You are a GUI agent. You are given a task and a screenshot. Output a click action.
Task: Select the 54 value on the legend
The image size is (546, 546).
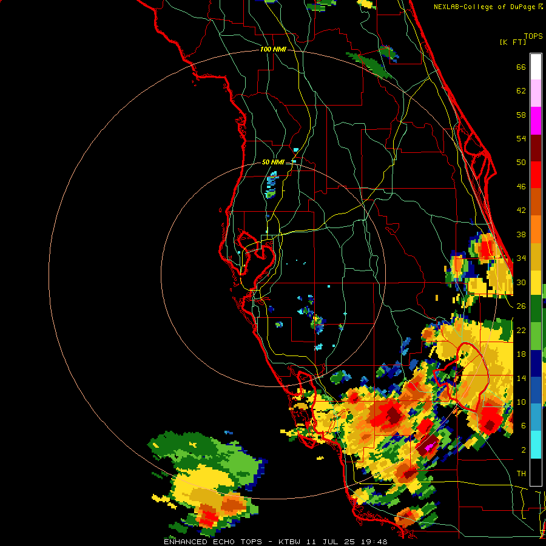(521, 138)
